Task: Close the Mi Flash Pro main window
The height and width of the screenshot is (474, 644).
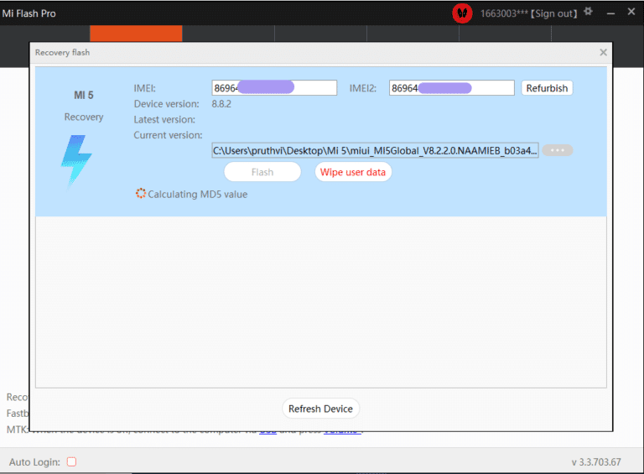Action: pyautogui.click(x=631, y=12)
